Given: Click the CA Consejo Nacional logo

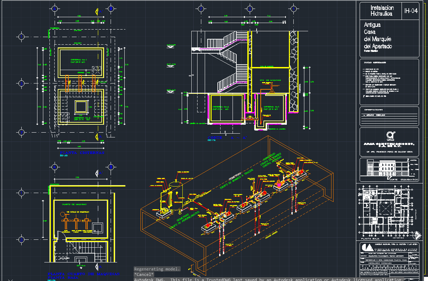Looking at the screenshot, I should pos(367,248).
